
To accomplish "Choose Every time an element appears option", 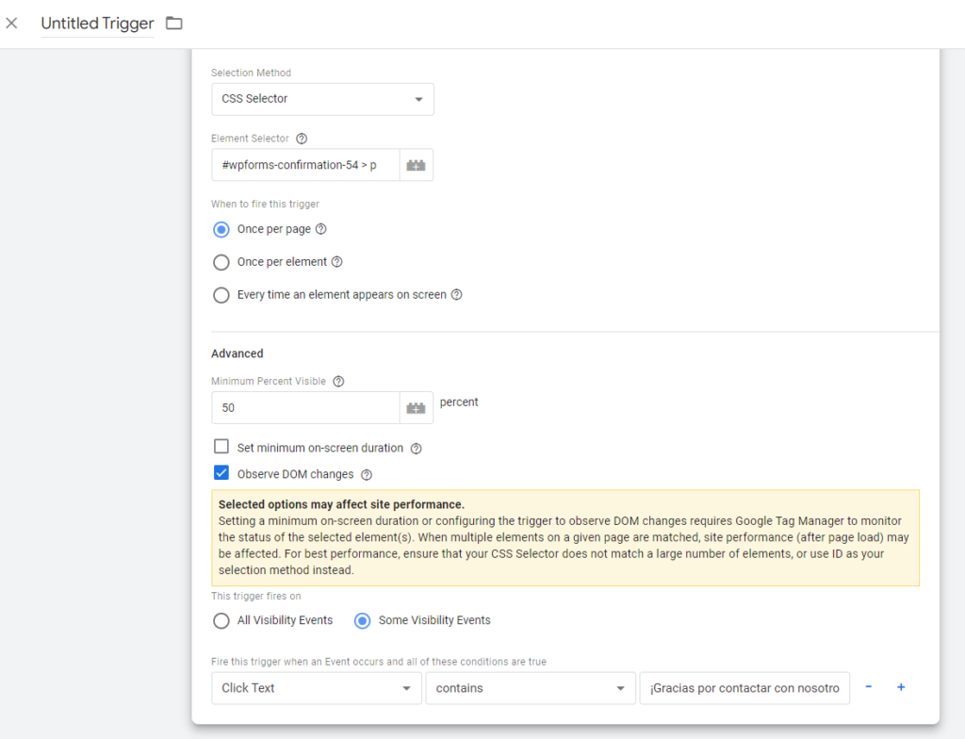I will tap(221, 295).
